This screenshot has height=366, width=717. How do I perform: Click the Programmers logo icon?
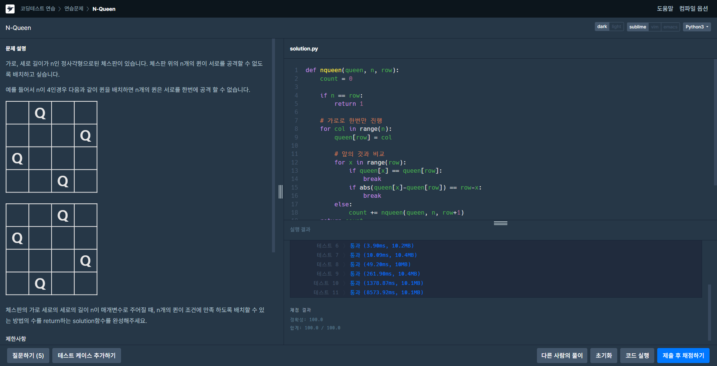(10, 9)
